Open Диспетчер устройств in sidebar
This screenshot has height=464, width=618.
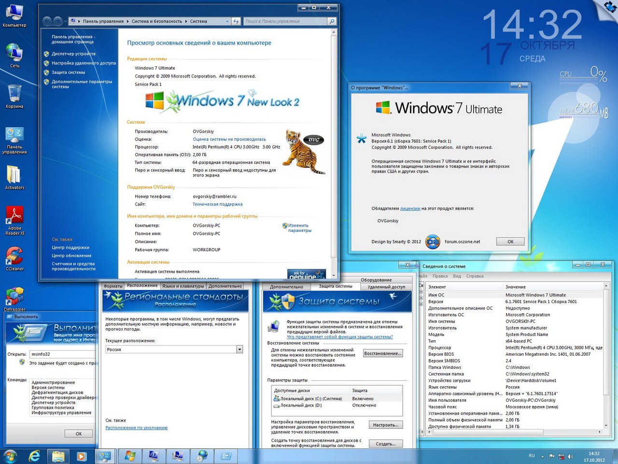click(73, 54)
